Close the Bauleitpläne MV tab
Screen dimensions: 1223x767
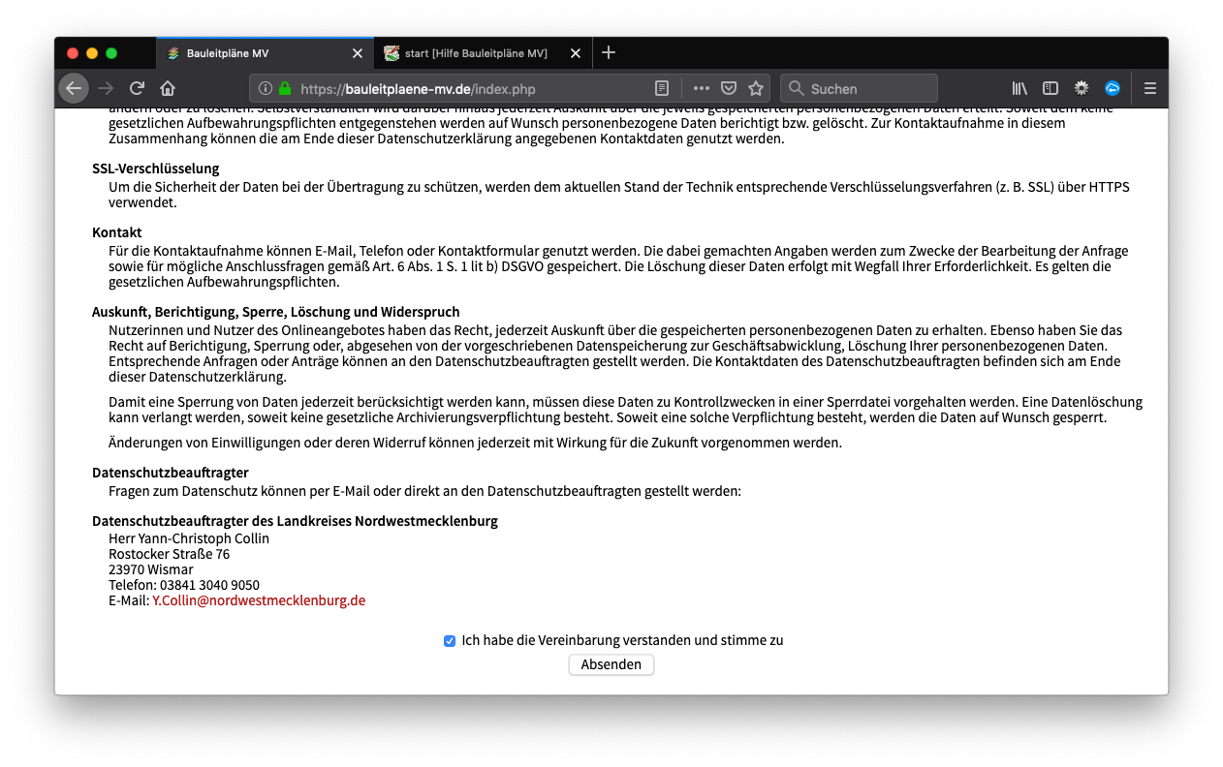tap(358, 53)
